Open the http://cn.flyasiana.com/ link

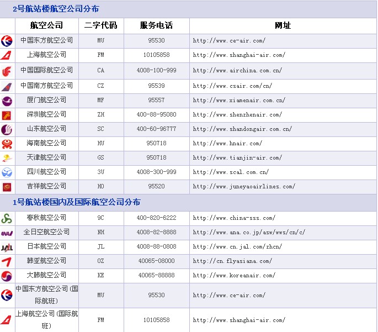click(232, 261)
